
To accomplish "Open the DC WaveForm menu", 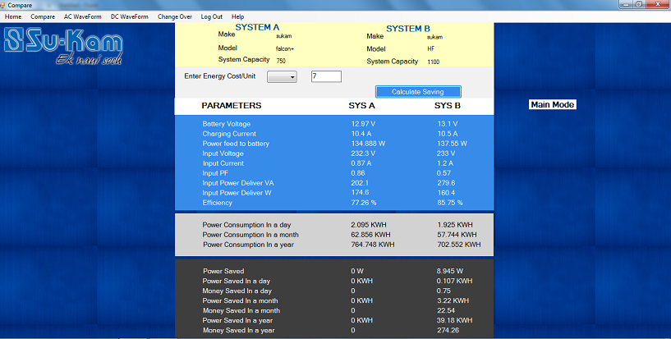I will coord(129,16).
